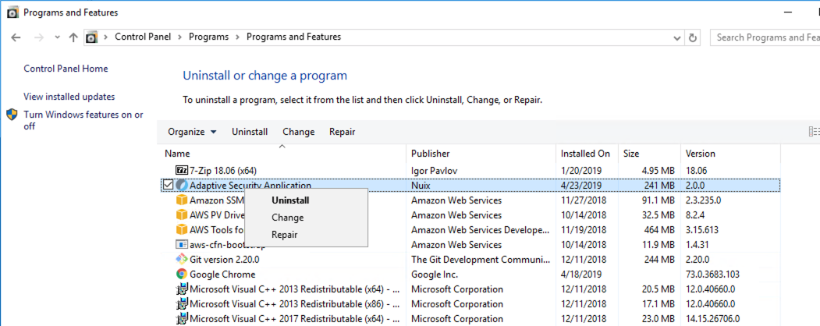Click the 4/23/2019 installed date
This screenshot has width=820, height=326.
tap(581, 185)
